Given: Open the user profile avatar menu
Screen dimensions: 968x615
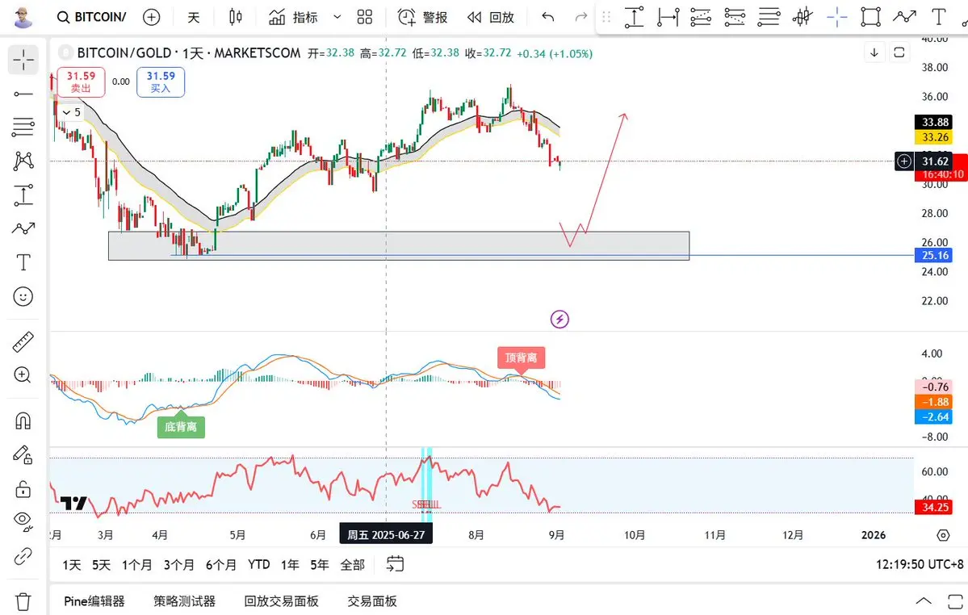Looking at the screenshot, I should point(23,18).
